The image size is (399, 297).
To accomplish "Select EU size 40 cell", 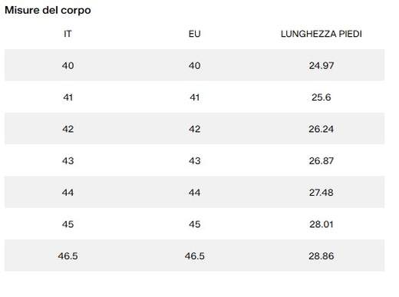I will click(x=195, y=65).
